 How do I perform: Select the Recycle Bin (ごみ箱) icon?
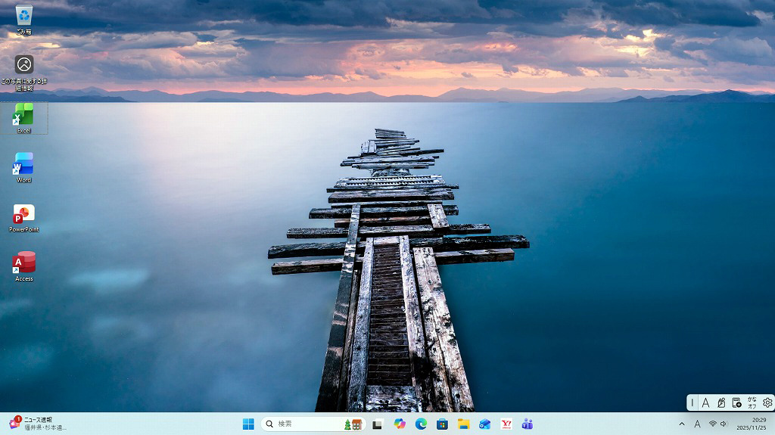(24, 17)
